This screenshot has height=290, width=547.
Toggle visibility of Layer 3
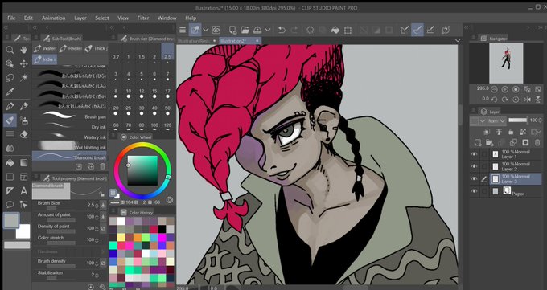(474, 179)
